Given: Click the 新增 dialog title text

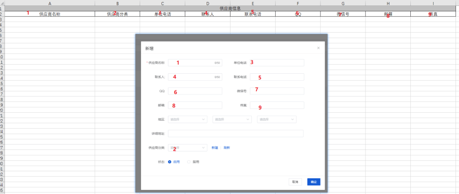Looking at the screenshot, I should click(149, 48).
